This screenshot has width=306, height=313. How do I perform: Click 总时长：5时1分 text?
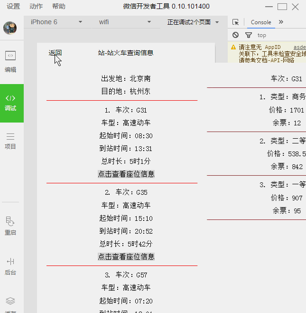click(126, 161)
